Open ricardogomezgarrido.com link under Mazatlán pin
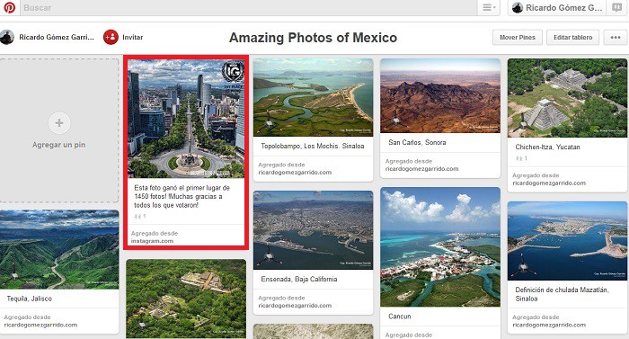The image size is (629, 339). pyautogui.click(x=549, y=325)
